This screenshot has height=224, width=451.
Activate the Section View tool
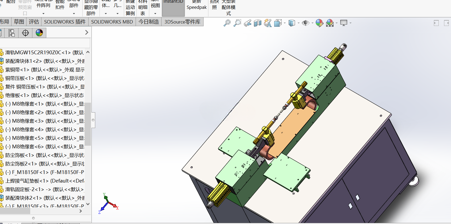tap(258, 23)
